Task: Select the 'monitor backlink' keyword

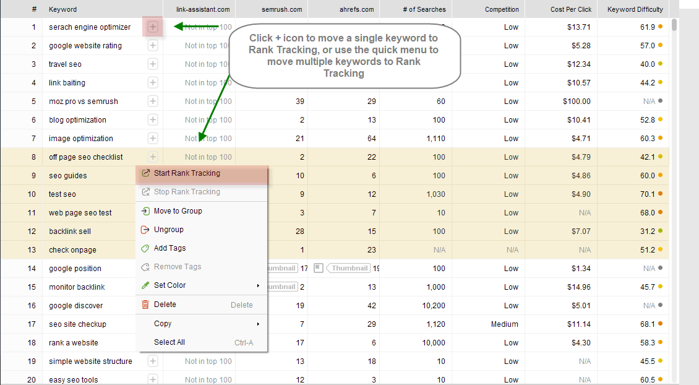Action: (77, 287)
